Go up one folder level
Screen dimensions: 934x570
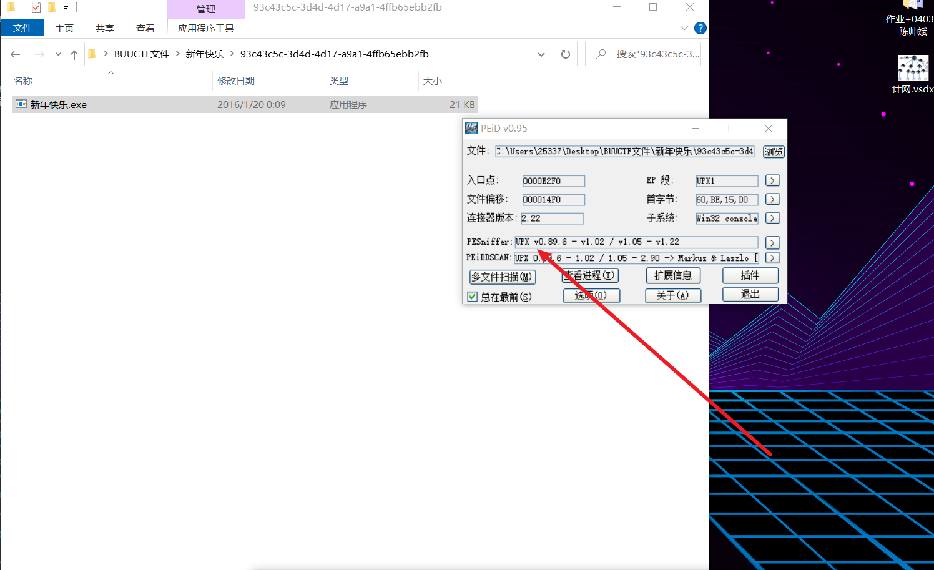74,54
